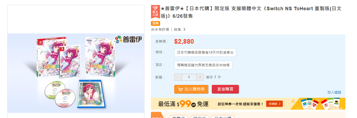Screen dimensions: 357x118
Task: Click the 普雷伊 store logo in product image
Action: (128, 40)
